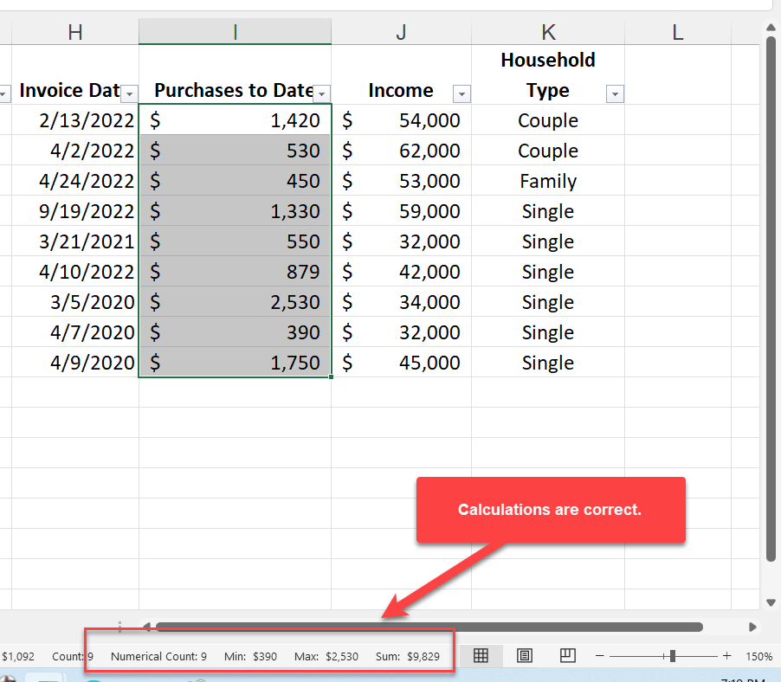Viewport: 781px width, 682px height.
Task: Click the Zoom In plus icon
Action: (727, 656)
